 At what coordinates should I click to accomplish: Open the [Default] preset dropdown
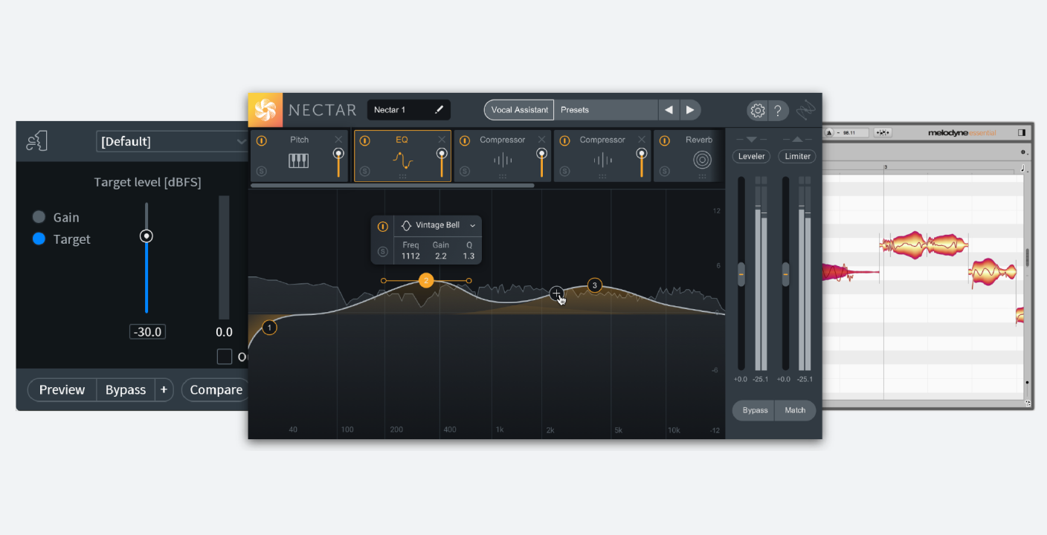(x=173, y=141)
